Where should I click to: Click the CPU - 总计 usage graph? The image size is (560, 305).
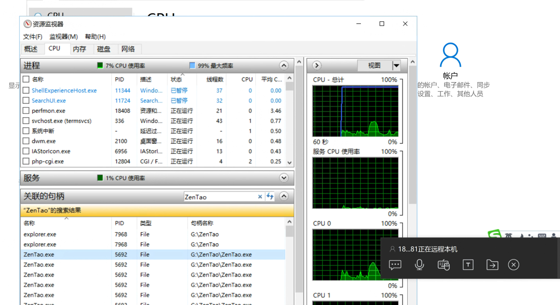355,111
